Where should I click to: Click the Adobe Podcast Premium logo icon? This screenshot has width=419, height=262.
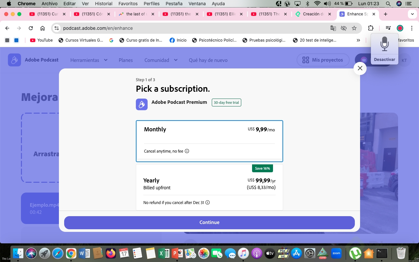[142, 104]
